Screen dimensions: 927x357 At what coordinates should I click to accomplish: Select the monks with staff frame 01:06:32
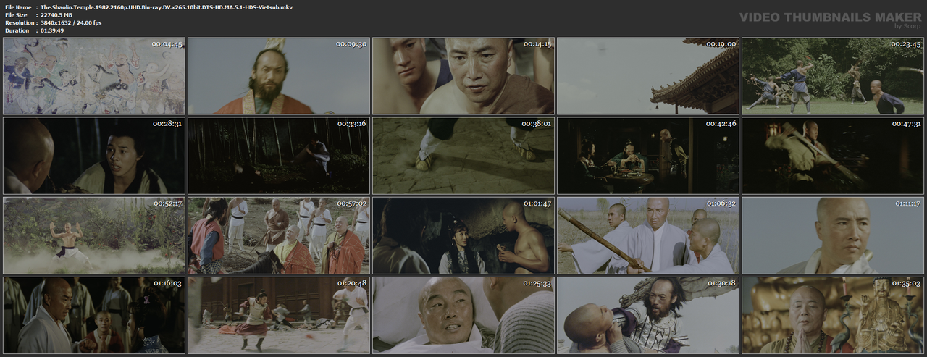click(x=648, y=235)
